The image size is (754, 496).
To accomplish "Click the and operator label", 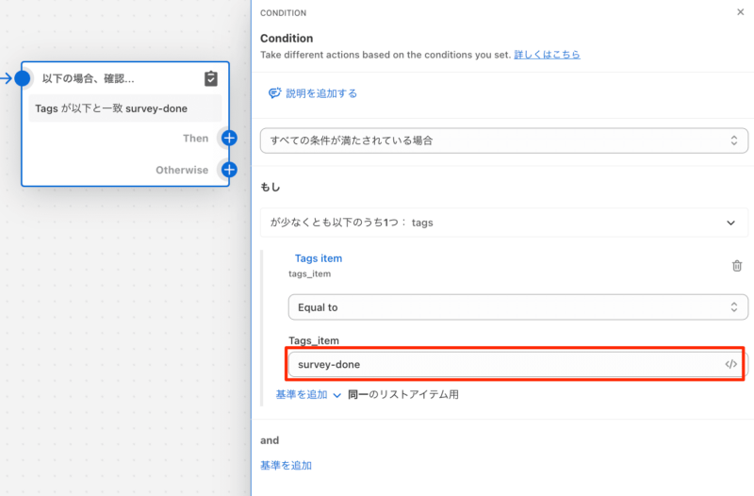I will pyautogui.click(x=270, y=440).
